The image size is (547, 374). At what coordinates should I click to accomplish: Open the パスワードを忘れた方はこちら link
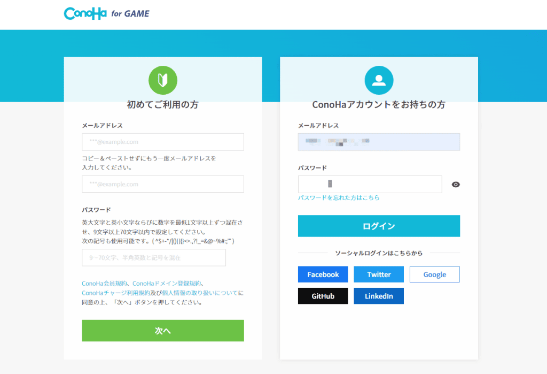pos(339,197)
